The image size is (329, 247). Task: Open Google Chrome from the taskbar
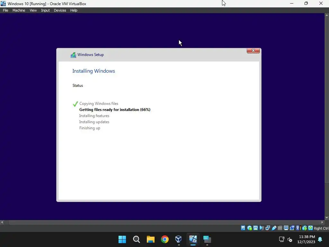(165, 239)
